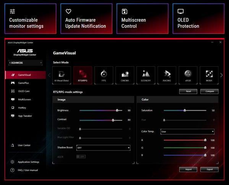Click the Export button

(210, 169)
